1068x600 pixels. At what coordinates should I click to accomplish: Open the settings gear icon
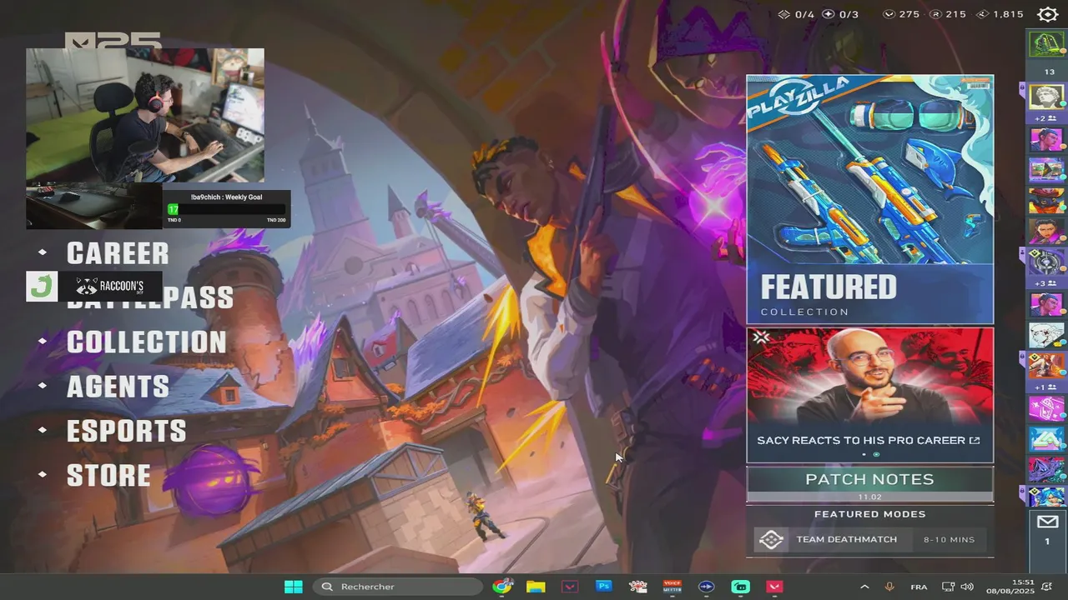pyautogui.click(x=1047, y=14)
